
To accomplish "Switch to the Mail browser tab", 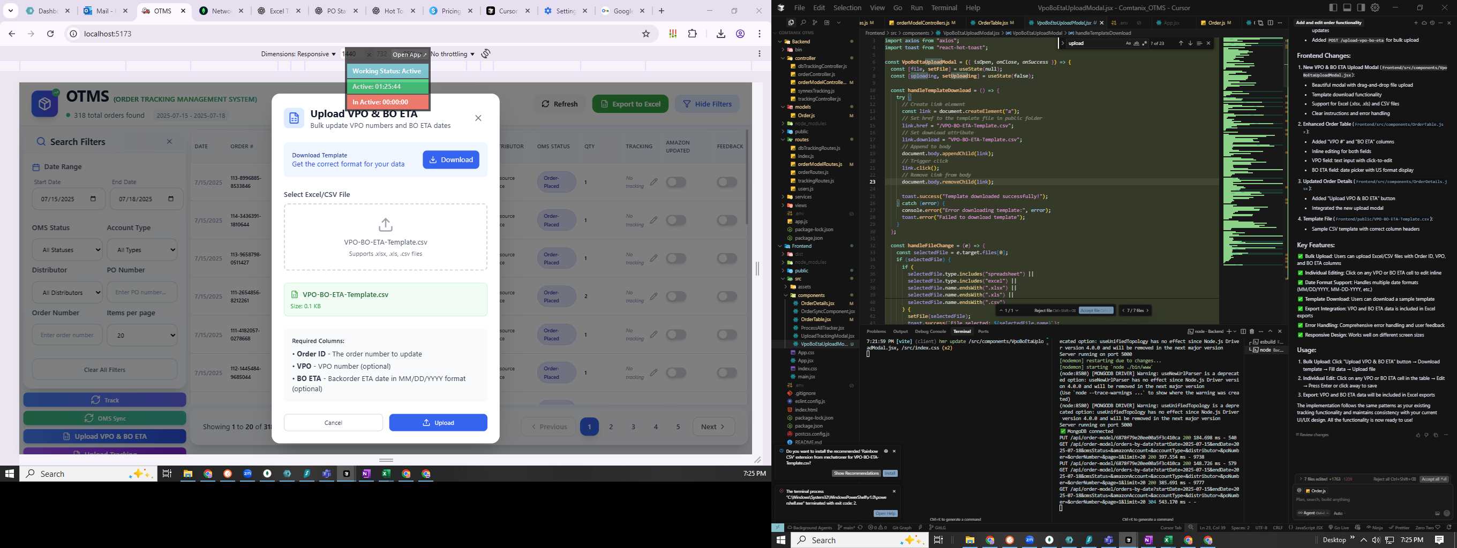I will coord(104,11).
